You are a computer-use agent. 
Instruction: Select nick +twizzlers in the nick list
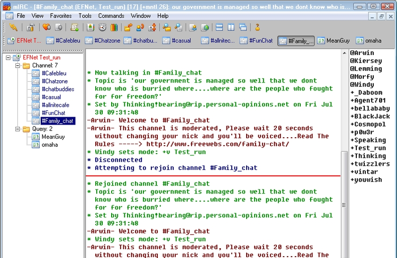(x=370, y=164)
